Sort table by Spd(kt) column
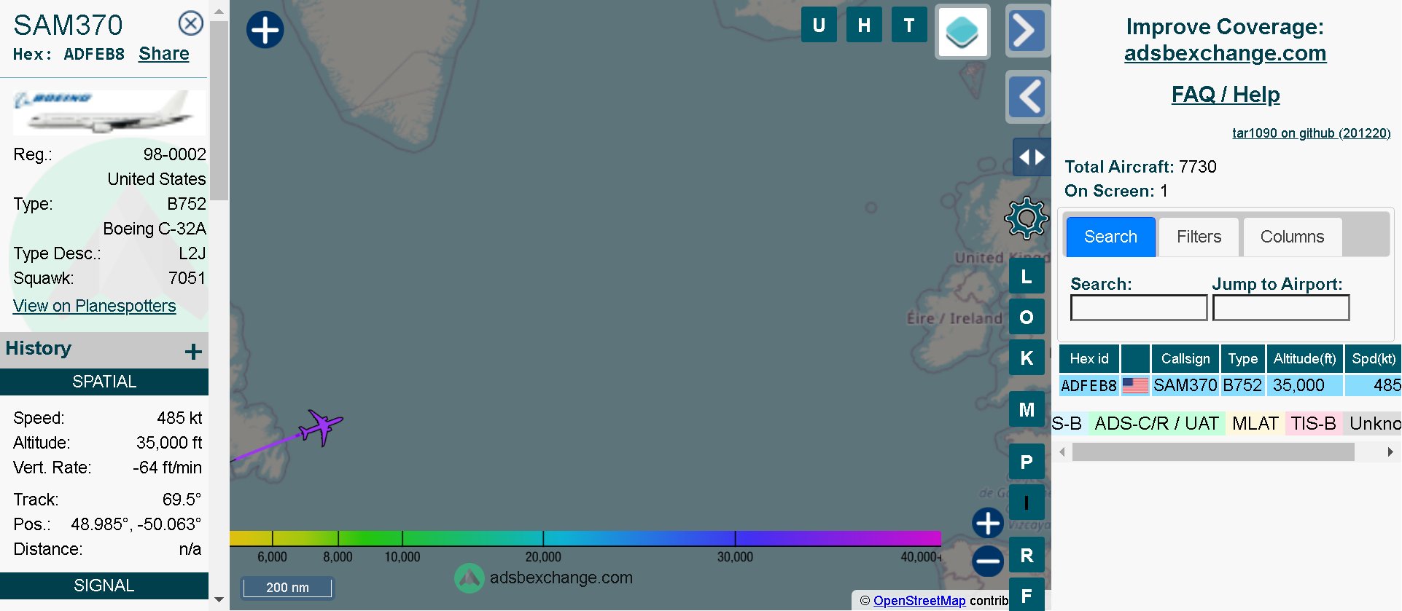The height and width of the screenshot is (611, 1402). click(x=1374, y=359)
